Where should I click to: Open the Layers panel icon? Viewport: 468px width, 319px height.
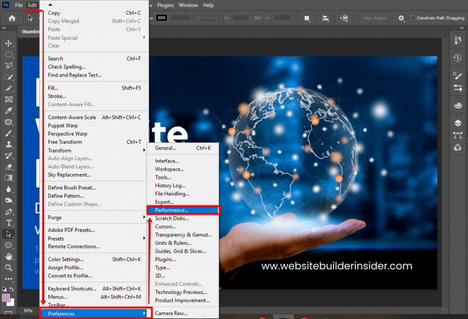tap(457, 123)
